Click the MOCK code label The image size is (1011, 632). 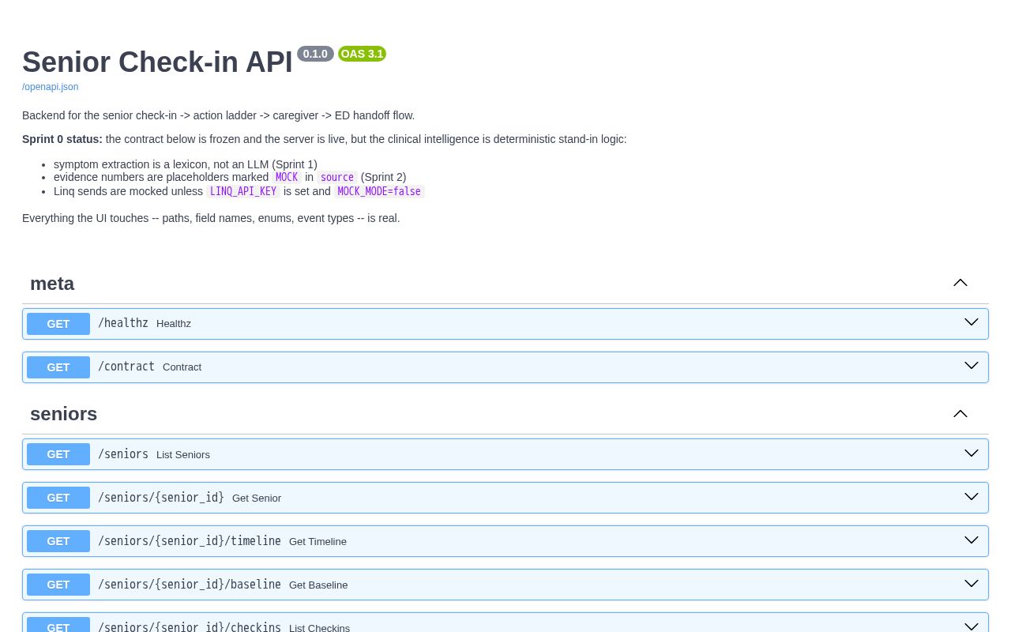pos(287,178)
